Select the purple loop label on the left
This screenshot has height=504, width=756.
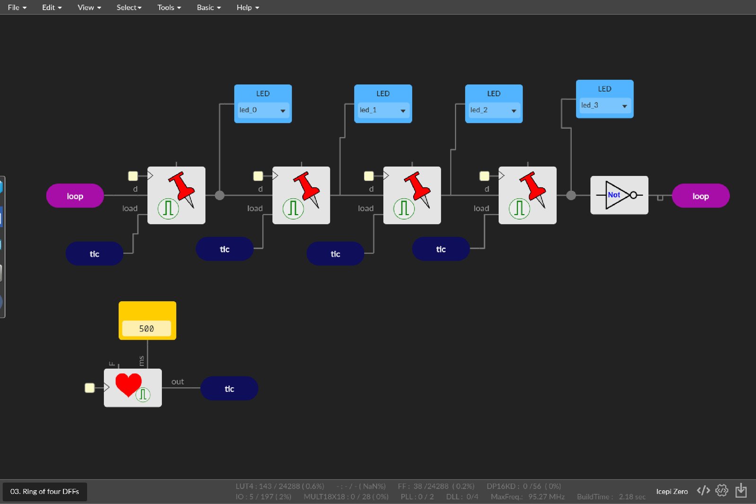pyautogui.click(x=75, y=196)
